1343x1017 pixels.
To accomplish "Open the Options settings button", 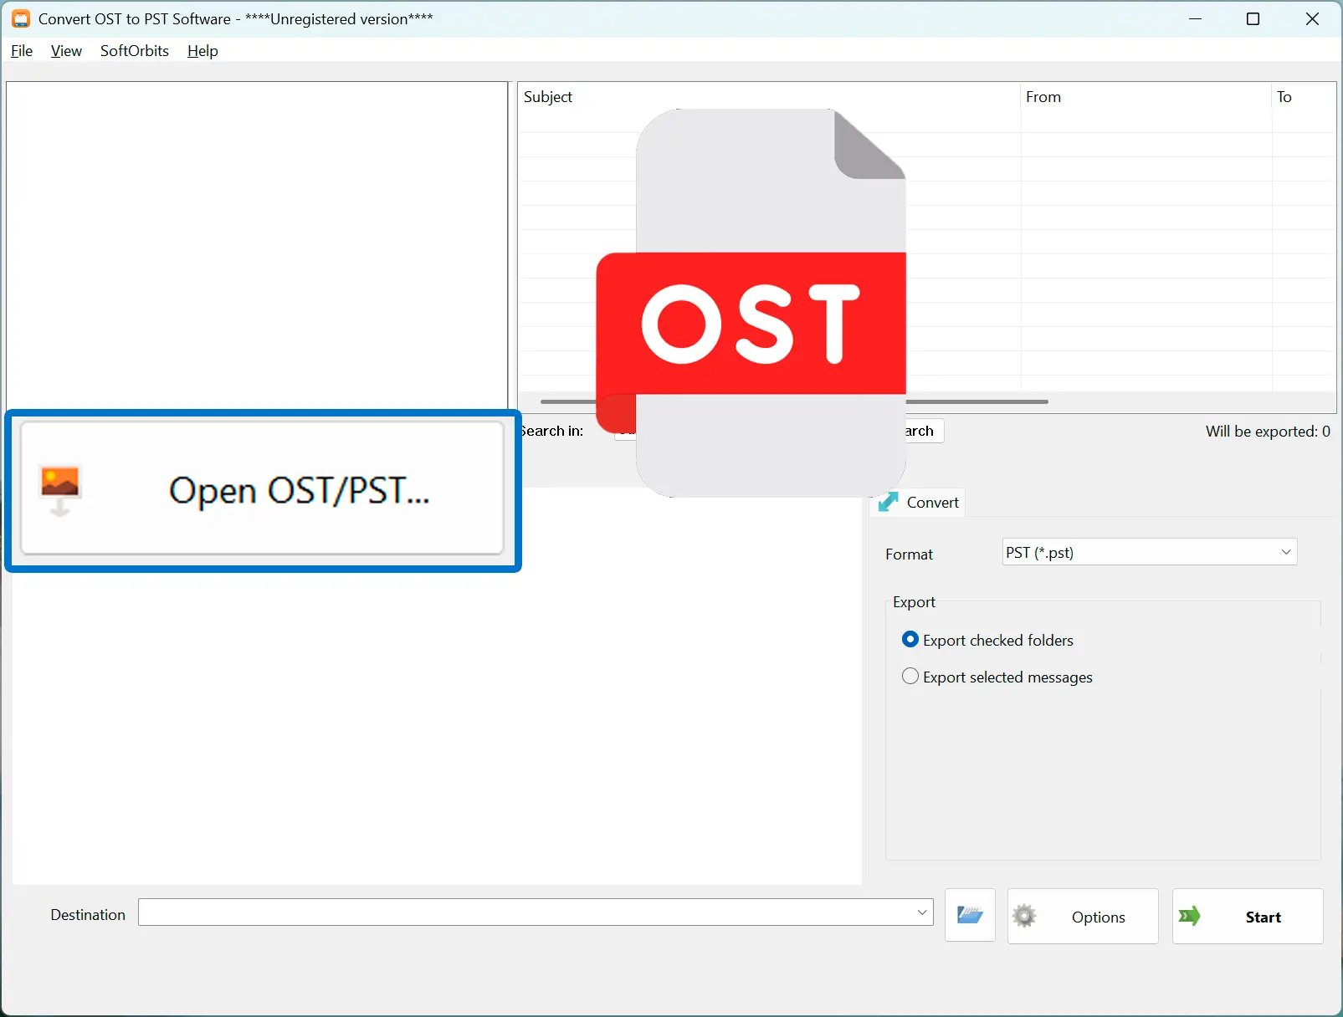I will 1083,917.
